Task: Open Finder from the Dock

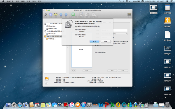Action: [8, 105]
